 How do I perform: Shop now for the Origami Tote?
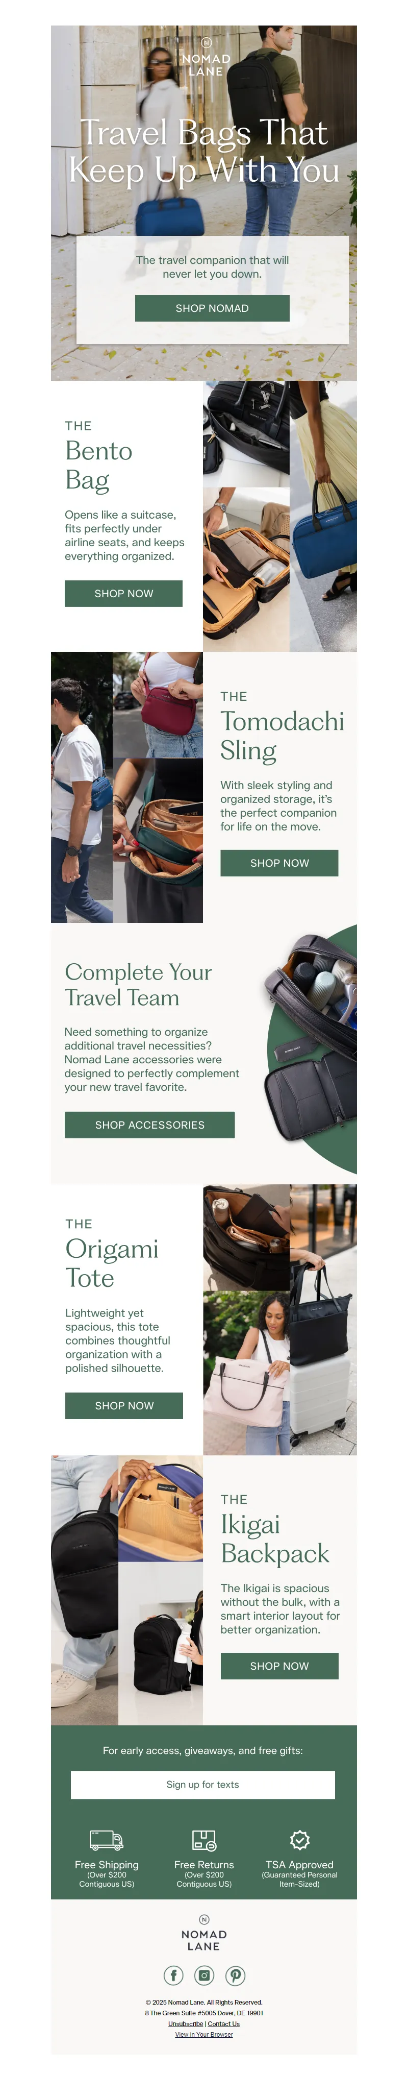[x=124, y=1406]
